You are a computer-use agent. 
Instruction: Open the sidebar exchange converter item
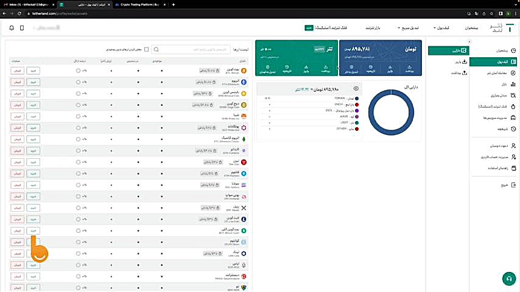pos(503,96)
